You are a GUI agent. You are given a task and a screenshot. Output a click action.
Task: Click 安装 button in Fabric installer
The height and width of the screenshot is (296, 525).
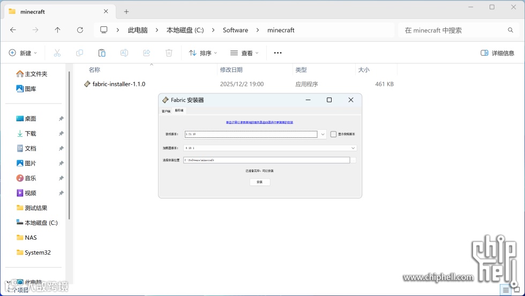coord(260,182)
